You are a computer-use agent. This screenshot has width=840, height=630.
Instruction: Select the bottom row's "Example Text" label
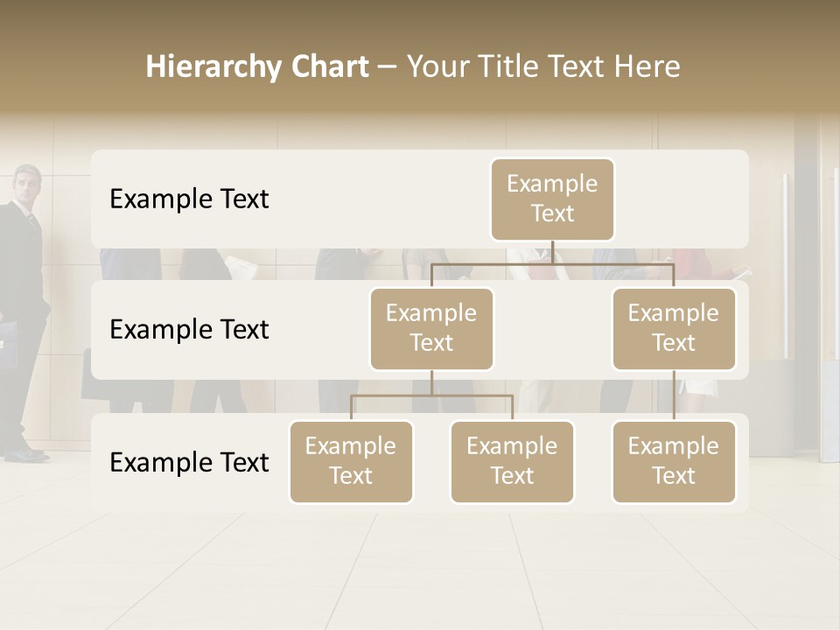click(189, 462)
